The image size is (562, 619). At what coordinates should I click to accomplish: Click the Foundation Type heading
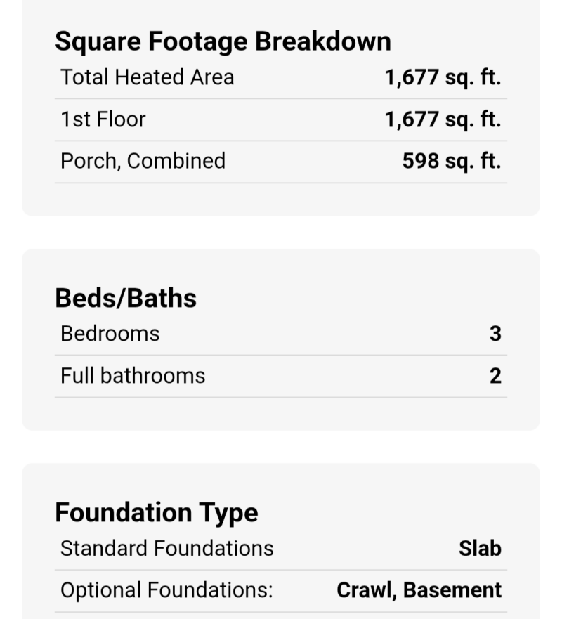pos(157,512)
